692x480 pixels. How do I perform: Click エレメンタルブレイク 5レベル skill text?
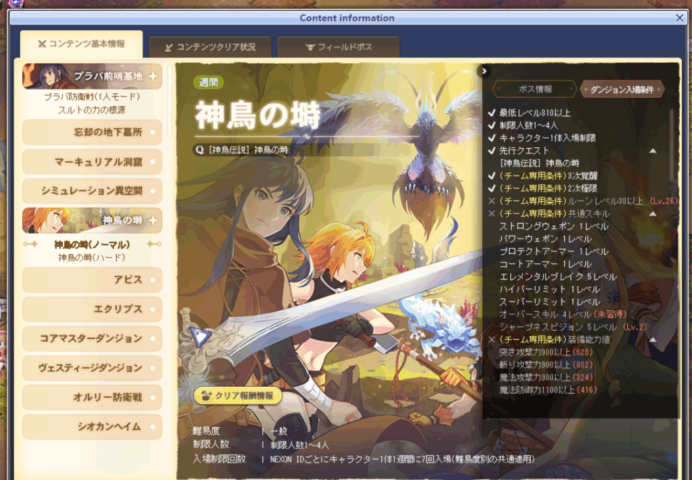(x=558, y=277)
